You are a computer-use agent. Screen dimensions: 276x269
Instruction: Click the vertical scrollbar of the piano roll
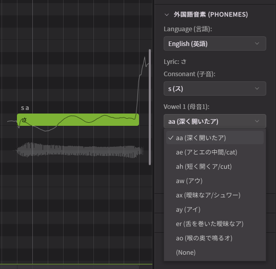click(150, 107)
